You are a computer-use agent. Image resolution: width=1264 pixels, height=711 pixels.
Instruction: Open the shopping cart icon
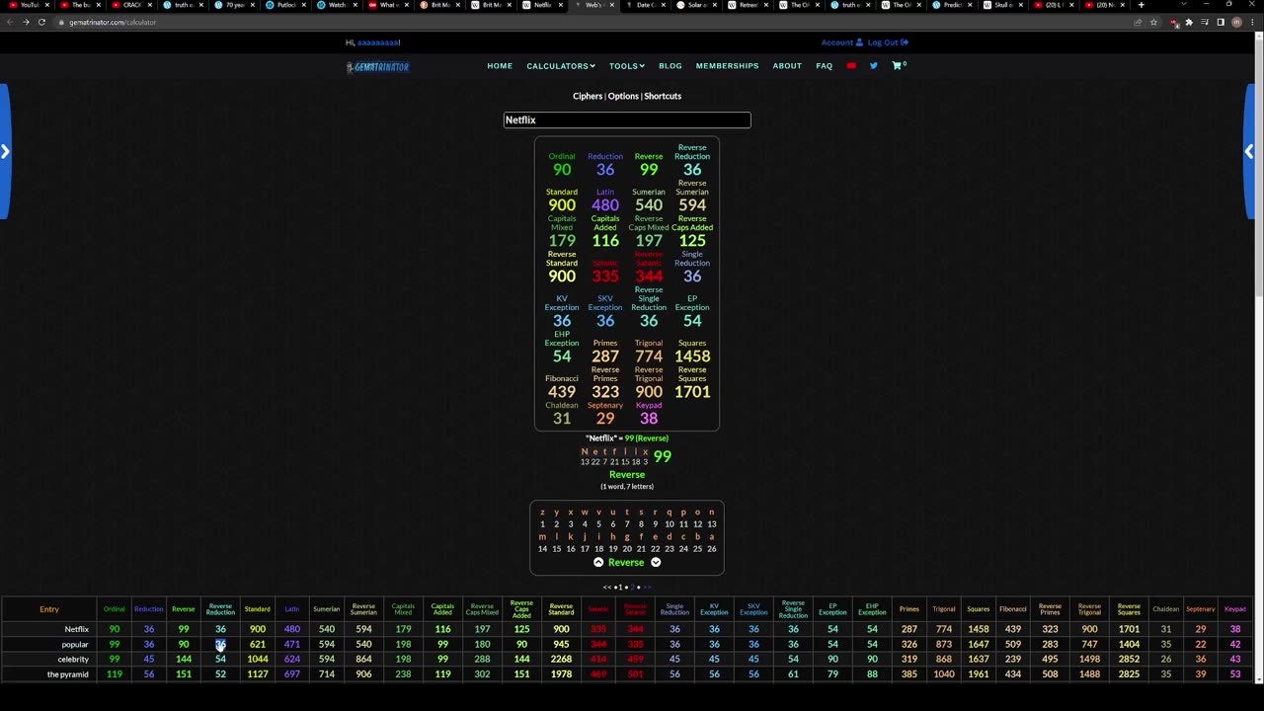click(898, 66)
